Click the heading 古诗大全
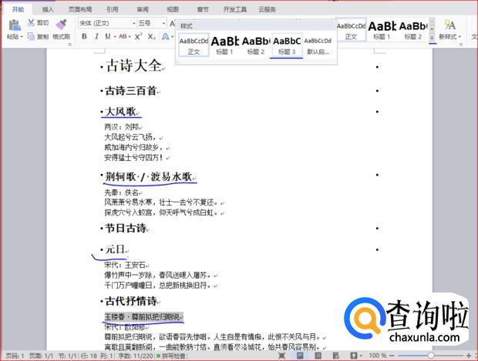 pos(133,65)
